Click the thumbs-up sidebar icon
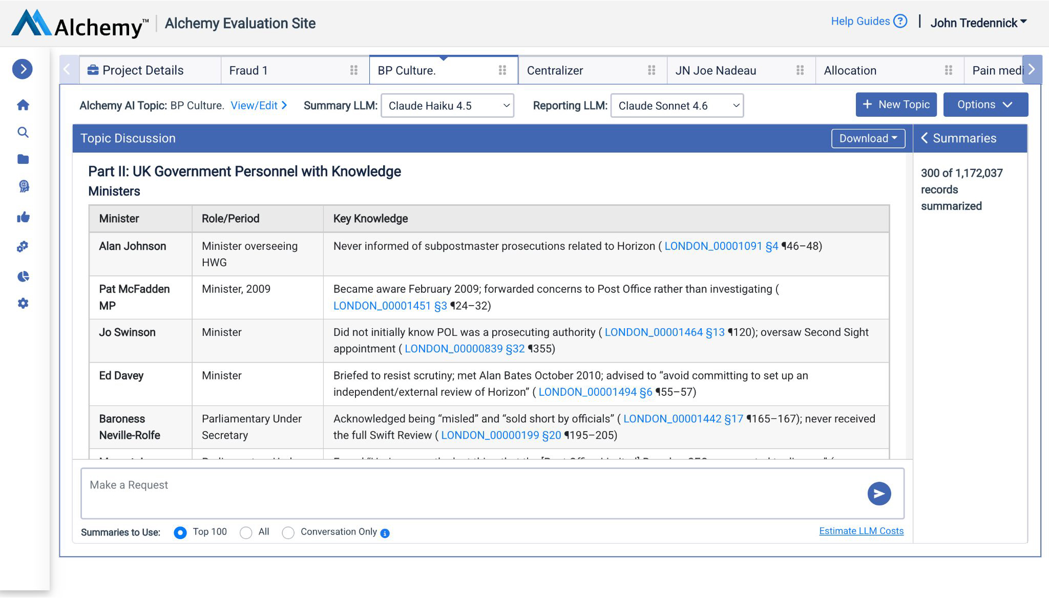 coord(23,218)
